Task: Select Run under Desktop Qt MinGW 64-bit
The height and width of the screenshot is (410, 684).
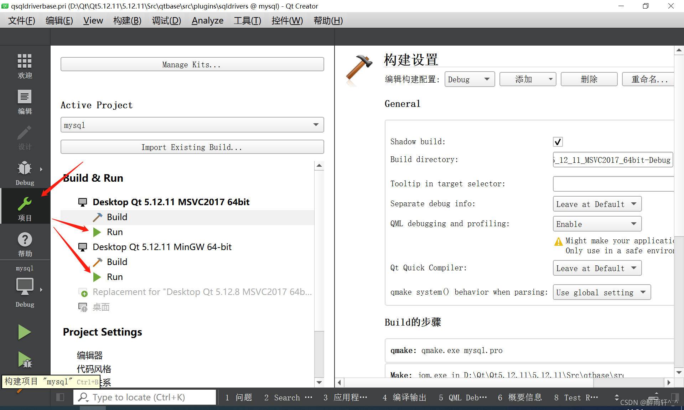Action: 115,277
